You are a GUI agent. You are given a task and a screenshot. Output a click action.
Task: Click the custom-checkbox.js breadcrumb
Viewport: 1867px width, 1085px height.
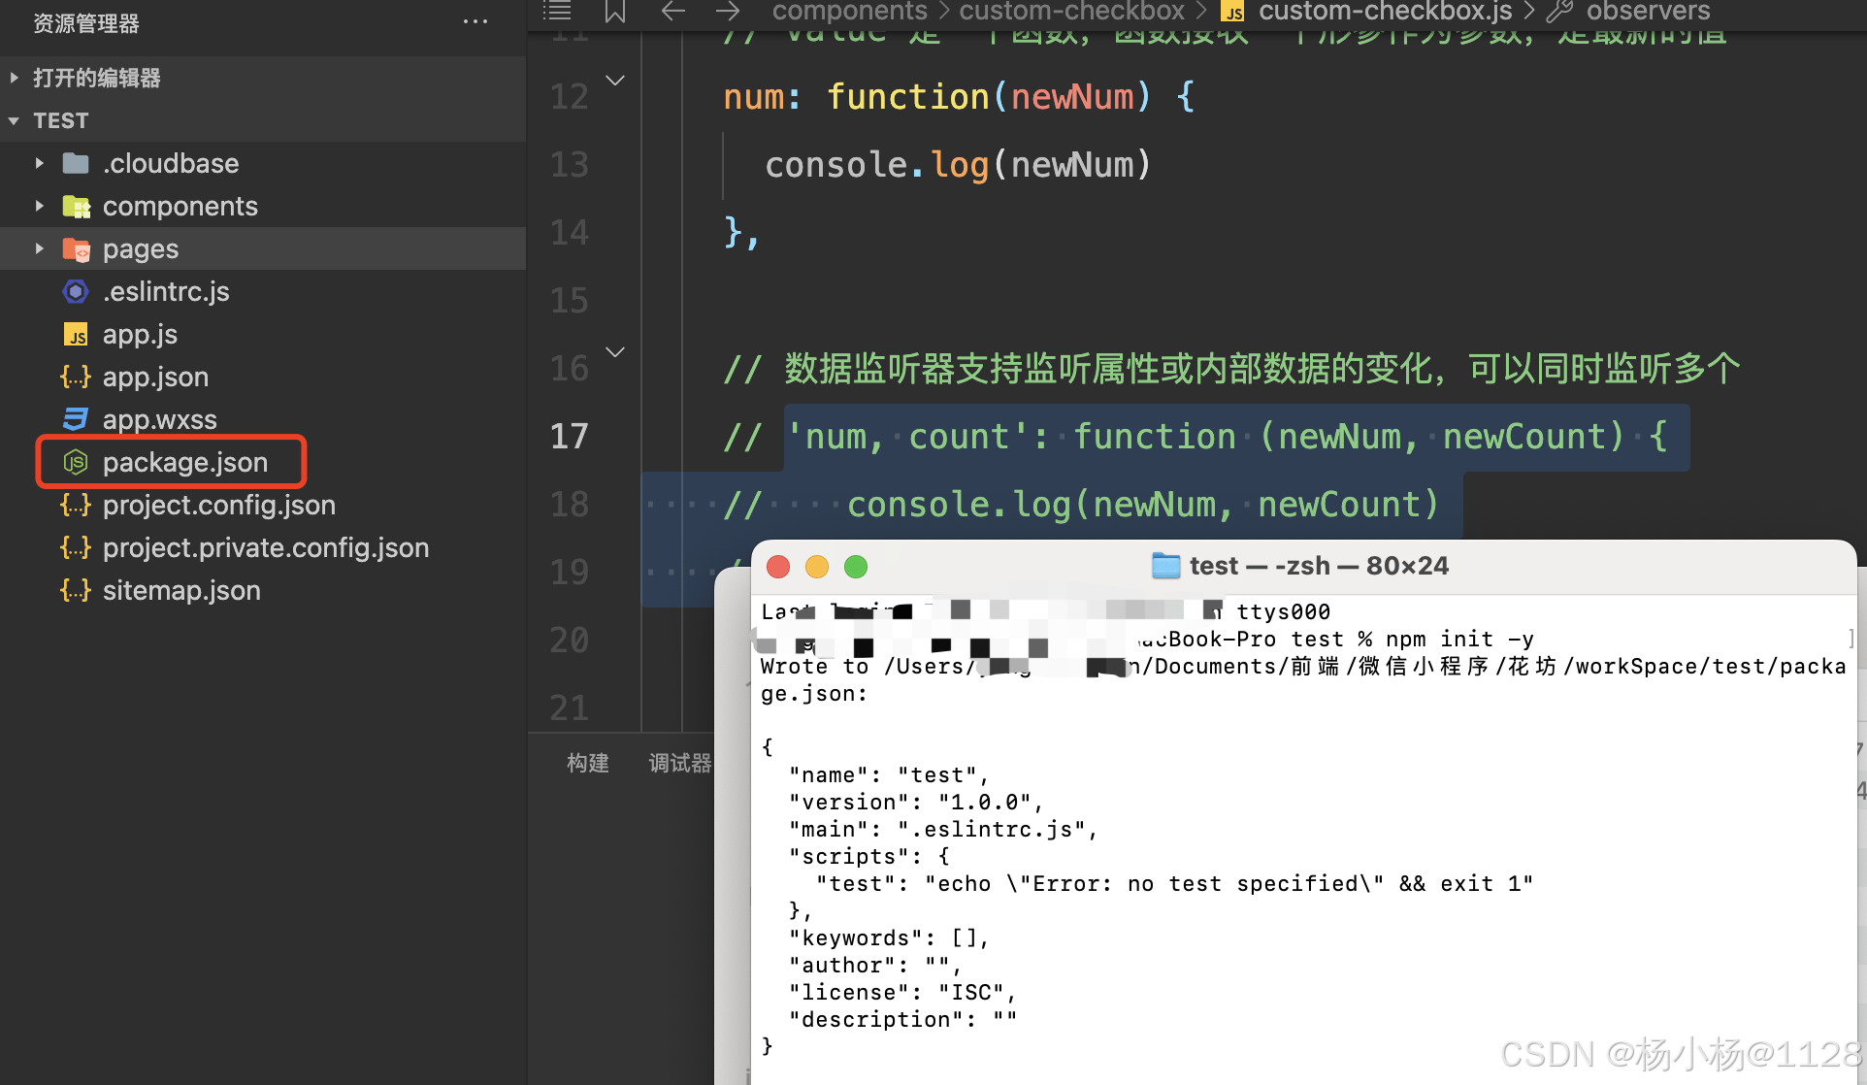pos(1385,11)
